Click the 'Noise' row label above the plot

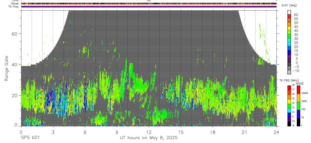click(x=15, y=4)
